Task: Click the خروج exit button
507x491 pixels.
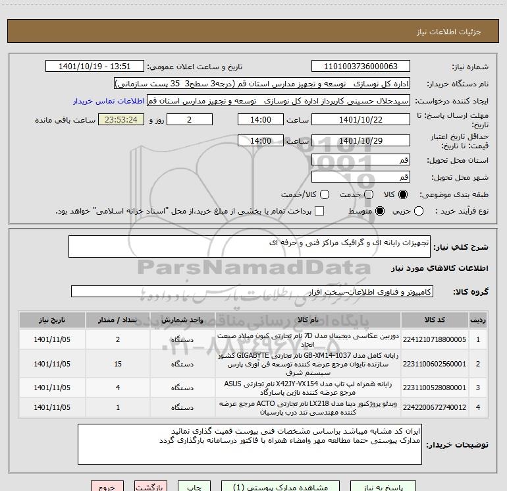Action: click(x=107, y=486)
